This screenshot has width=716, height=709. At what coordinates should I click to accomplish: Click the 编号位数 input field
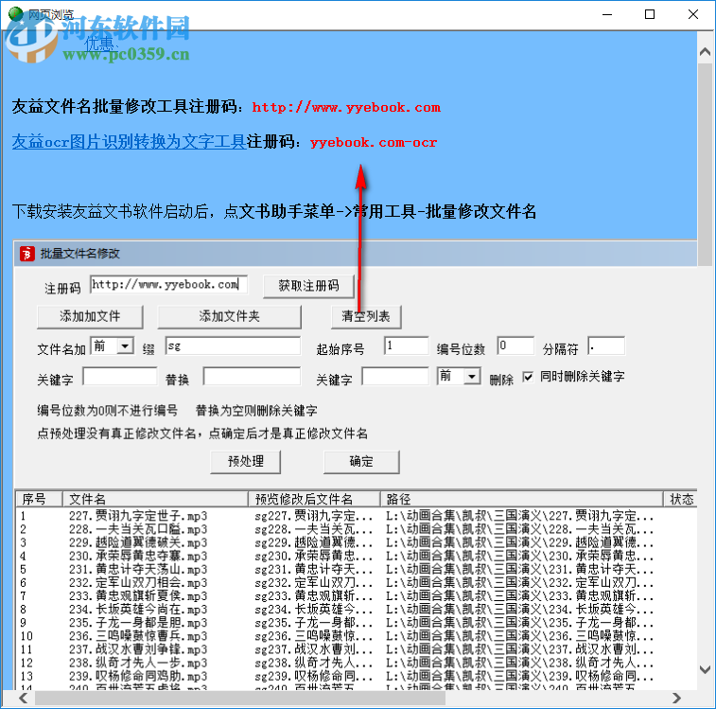coord(515,346)
